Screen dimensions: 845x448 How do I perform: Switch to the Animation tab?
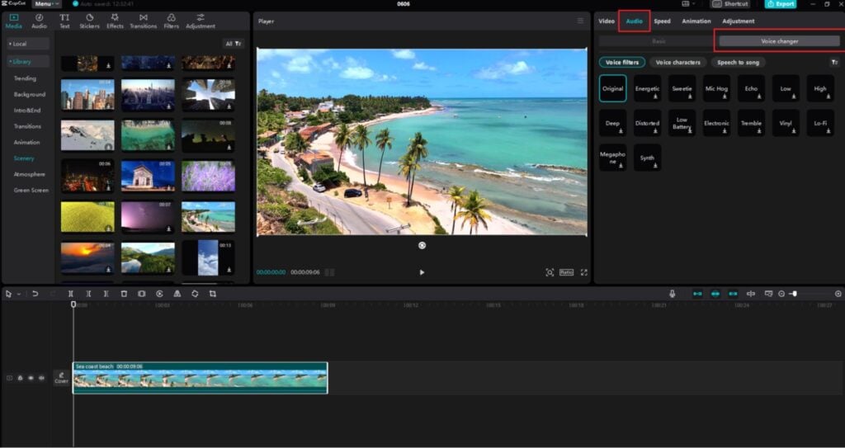(696, 21)
